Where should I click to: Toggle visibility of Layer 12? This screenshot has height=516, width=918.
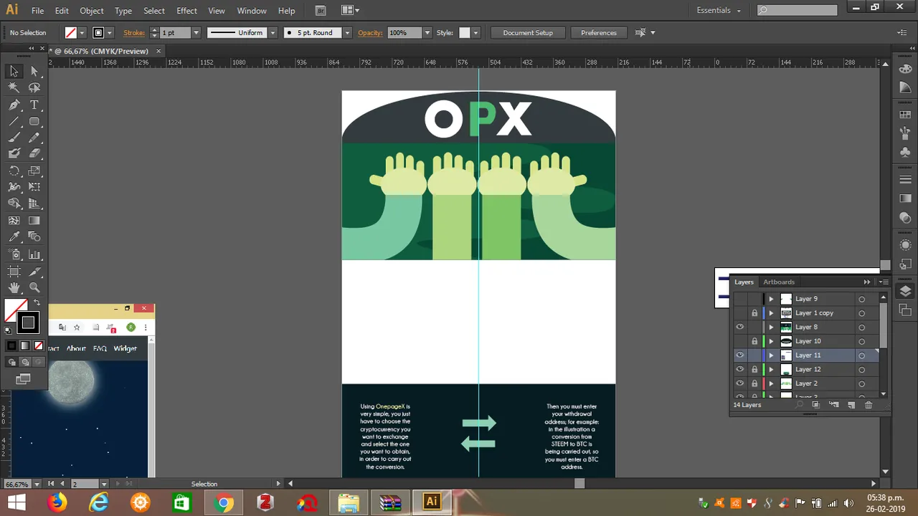[x=739, y=369]
